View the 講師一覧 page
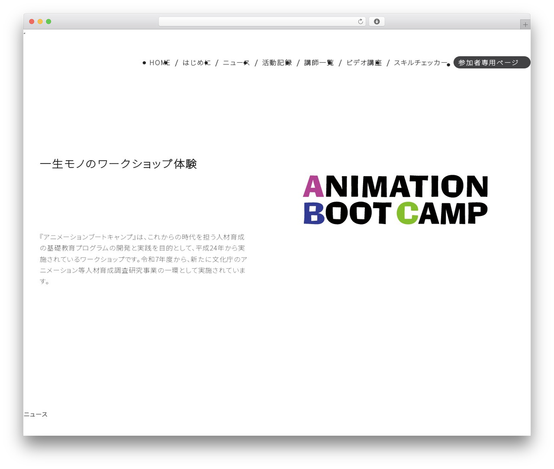The image size is (554, 469). (319, 63)
